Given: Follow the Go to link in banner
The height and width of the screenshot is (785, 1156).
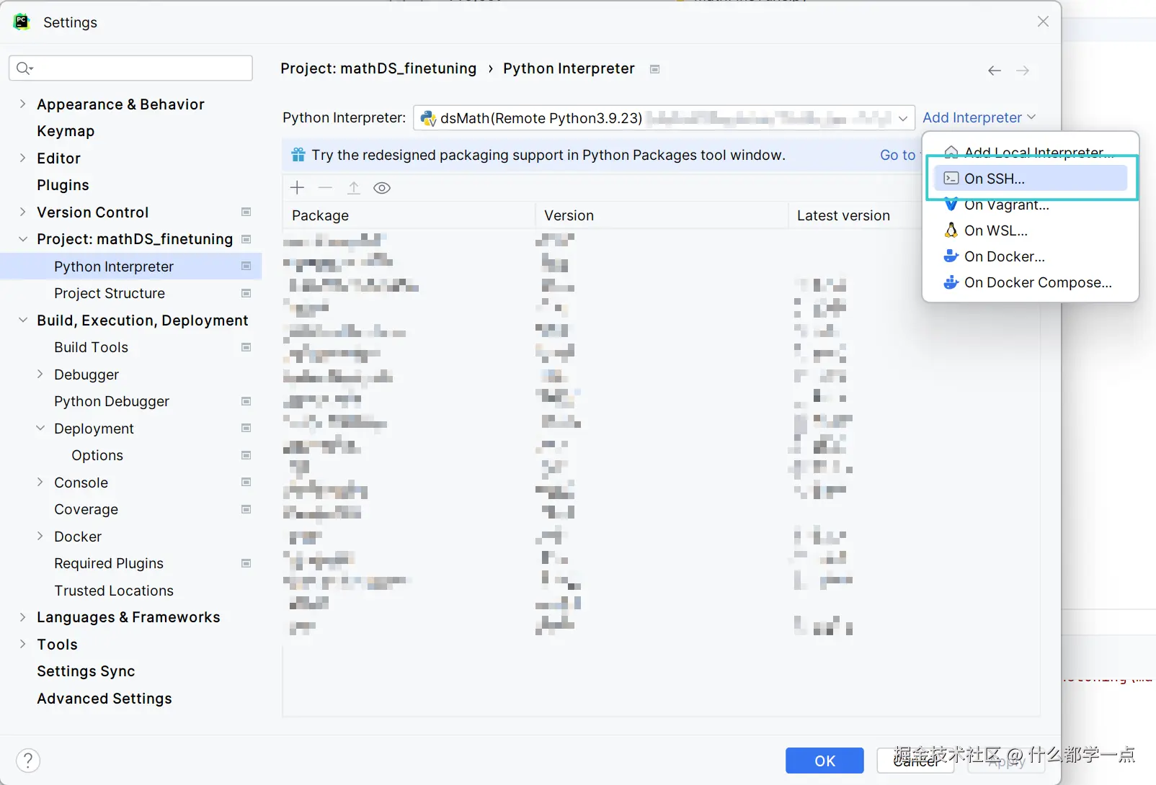Looking at the screenshot, I should pyautogui.click(x=897, y=155).
